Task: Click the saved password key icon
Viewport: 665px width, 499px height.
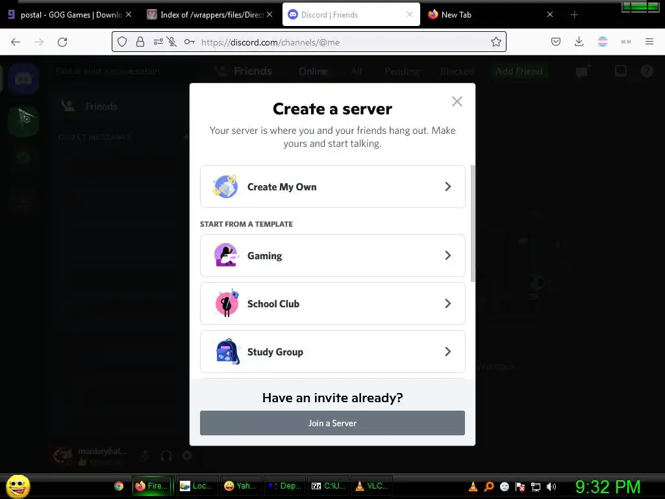Action: [x=189, y=42]
